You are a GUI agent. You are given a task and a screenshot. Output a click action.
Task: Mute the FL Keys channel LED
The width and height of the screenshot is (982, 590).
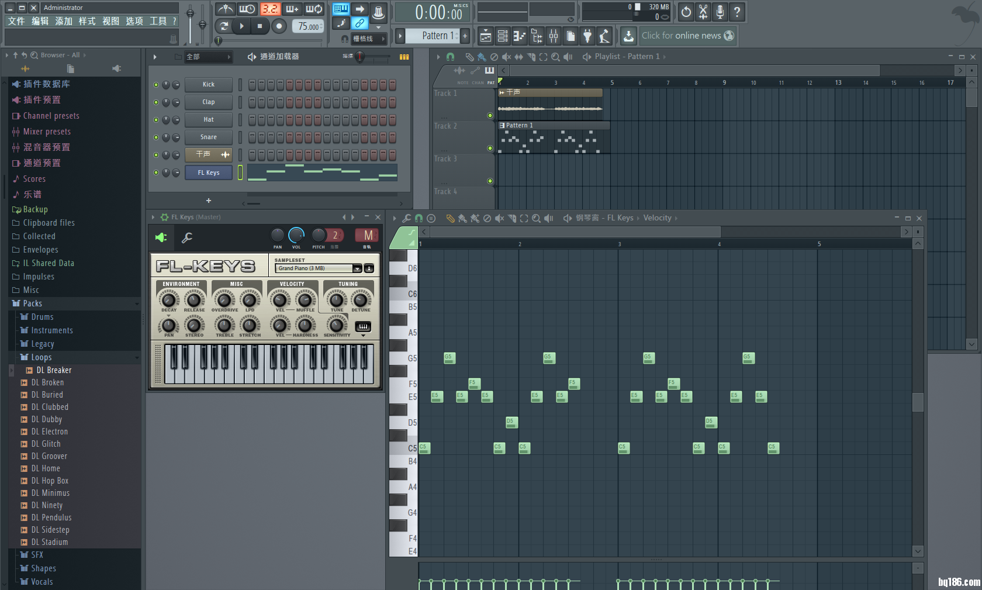pyautogui.click(x=156, y=172)
